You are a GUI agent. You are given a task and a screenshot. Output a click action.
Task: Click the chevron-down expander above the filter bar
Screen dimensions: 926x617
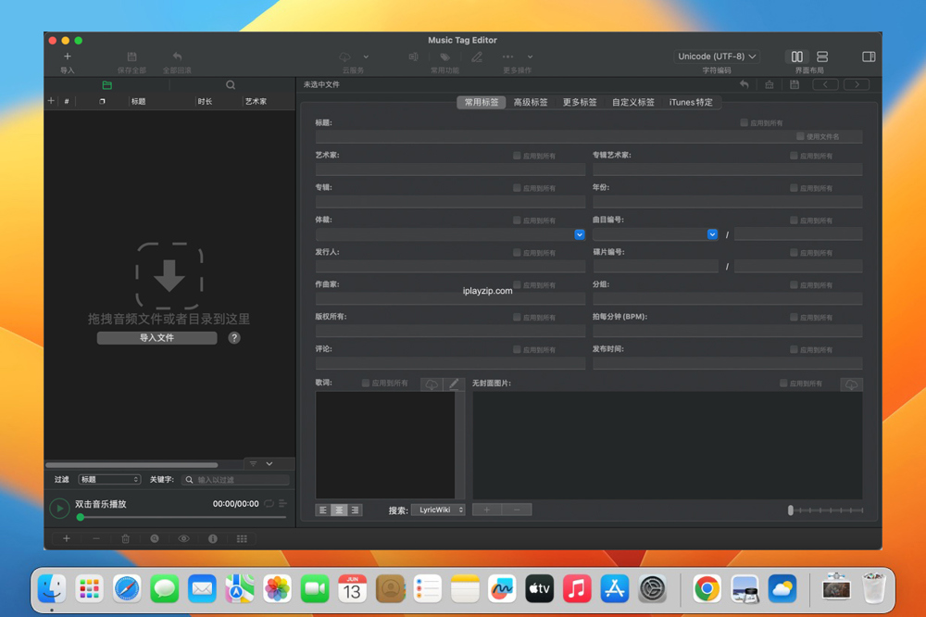[x=269, y=464]
